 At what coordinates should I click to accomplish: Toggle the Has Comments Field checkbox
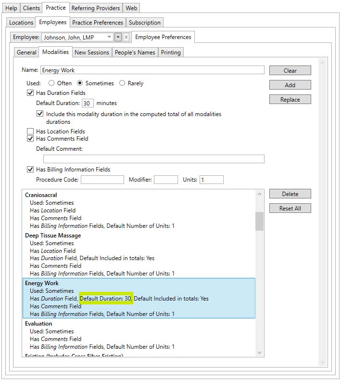[31, 139]
